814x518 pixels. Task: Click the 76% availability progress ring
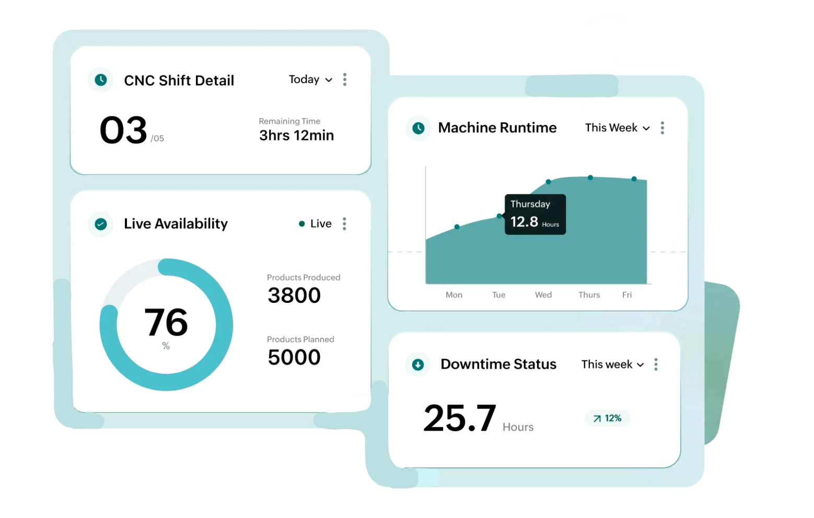pyautogui.click(x=166, y=324)
